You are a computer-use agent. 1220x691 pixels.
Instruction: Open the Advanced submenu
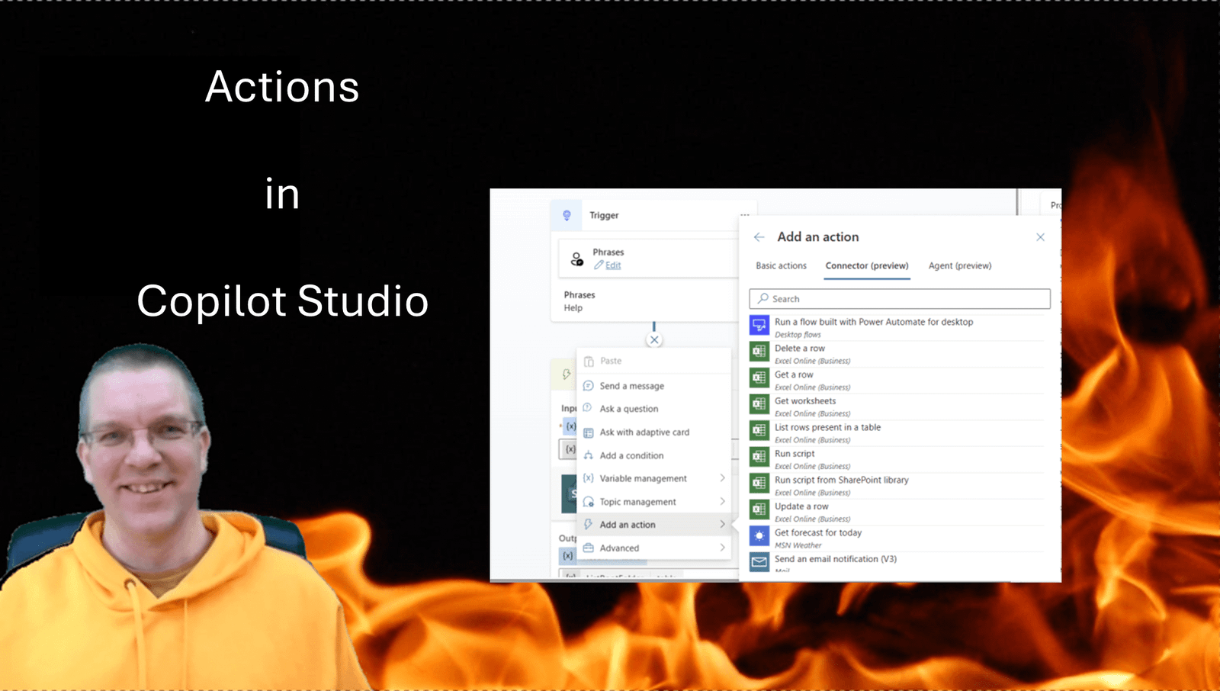[653, 548]
